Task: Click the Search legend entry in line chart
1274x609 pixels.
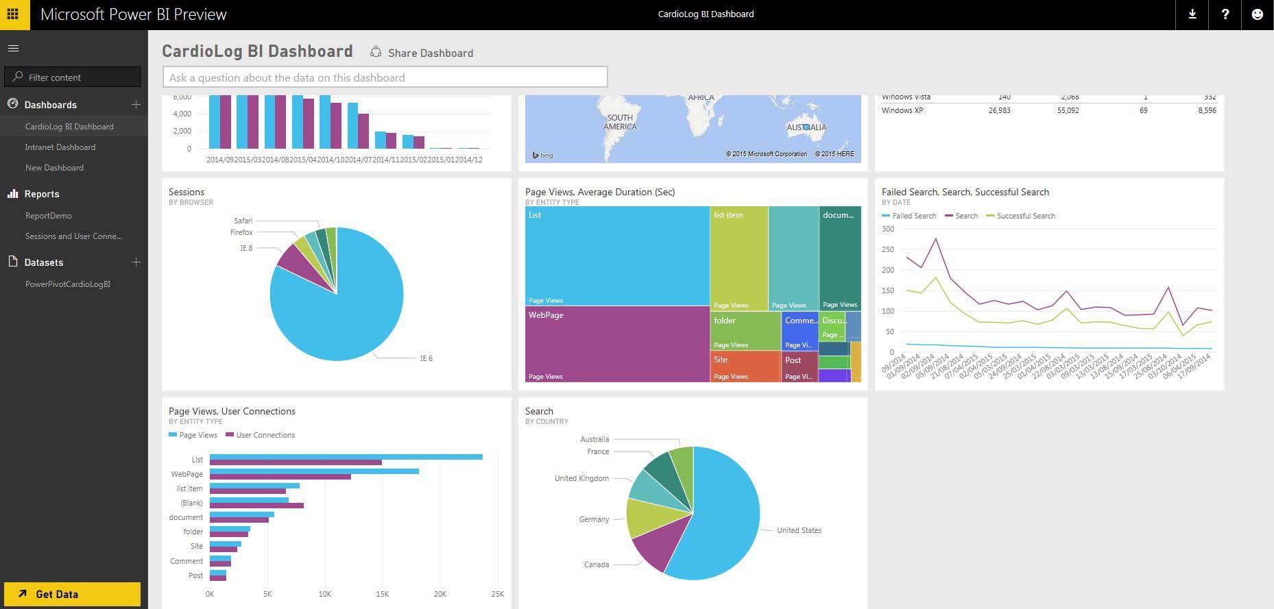Action: pos(967,216)
